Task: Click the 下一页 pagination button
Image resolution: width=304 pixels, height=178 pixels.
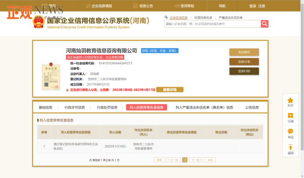Action: click(196, 160)
